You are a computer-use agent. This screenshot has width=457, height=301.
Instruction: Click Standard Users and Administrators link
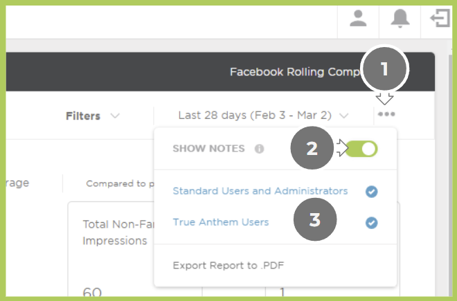point(260,191)
